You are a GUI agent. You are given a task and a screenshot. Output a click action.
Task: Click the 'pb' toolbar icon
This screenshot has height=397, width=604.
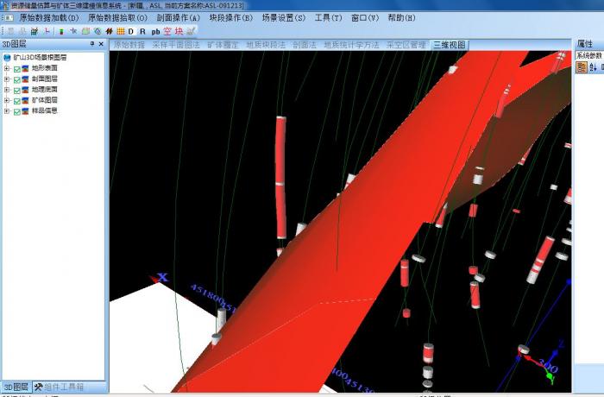point(155,31)
